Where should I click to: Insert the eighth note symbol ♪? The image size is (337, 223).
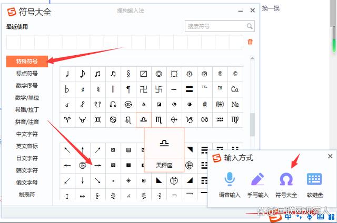(x=83, y=74)
